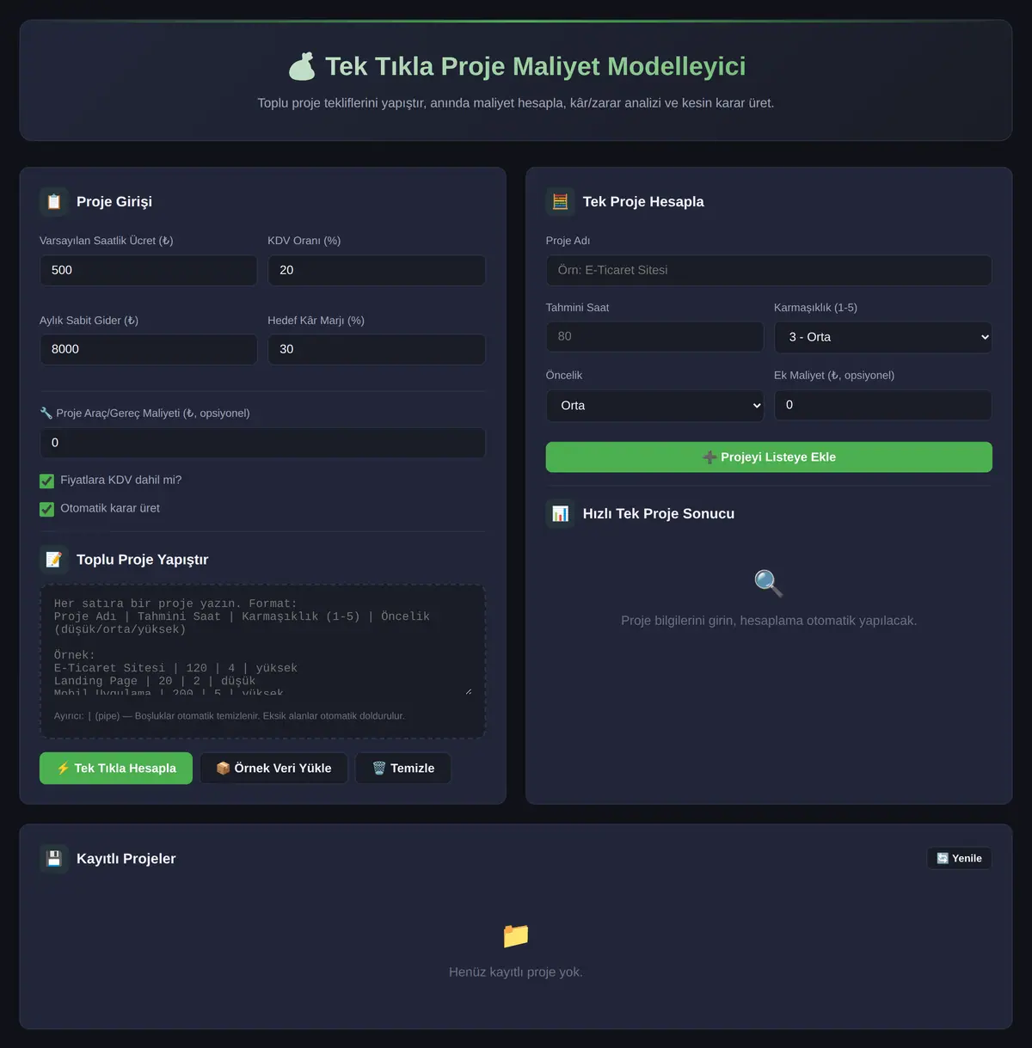1032x1048 pixels.
Task: Click the 'Otomatik karar üret' label text
Action: coord(110,509)
